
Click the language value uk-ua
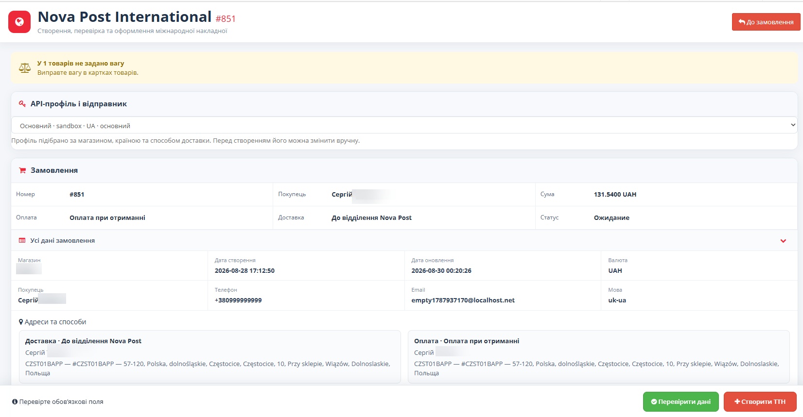pos(617,300)
